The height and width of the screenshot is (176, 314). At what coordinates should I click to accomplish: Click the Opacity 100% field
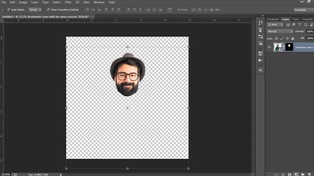(310, 31)
